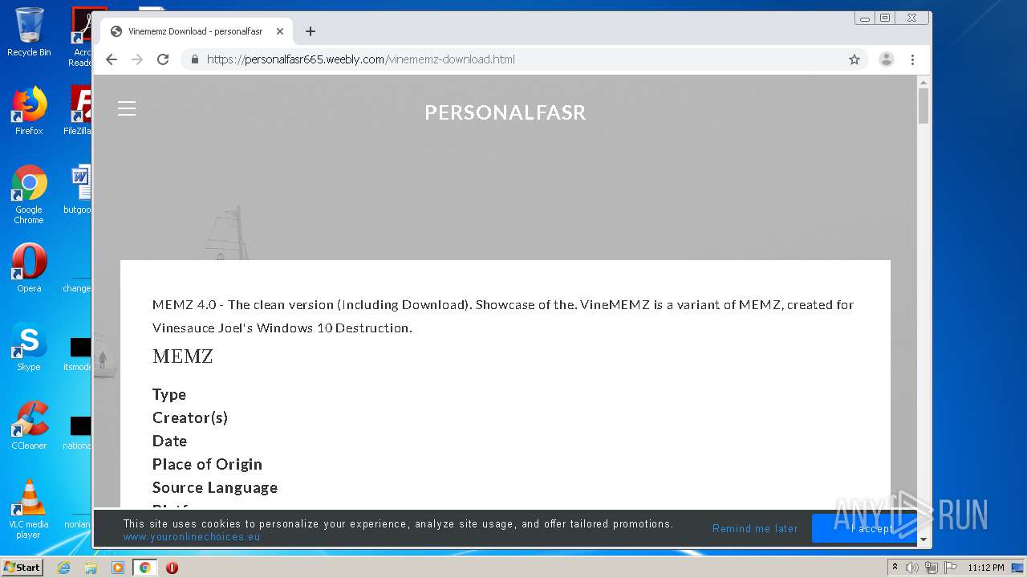Image resolution: width=1027 pixels, height=578 pixels.
Task: Switch to Chrome in the taskbar
Action: coord(144,568)
